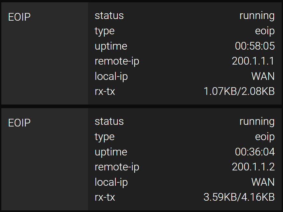Click the status label in first panel

[109, 16]
